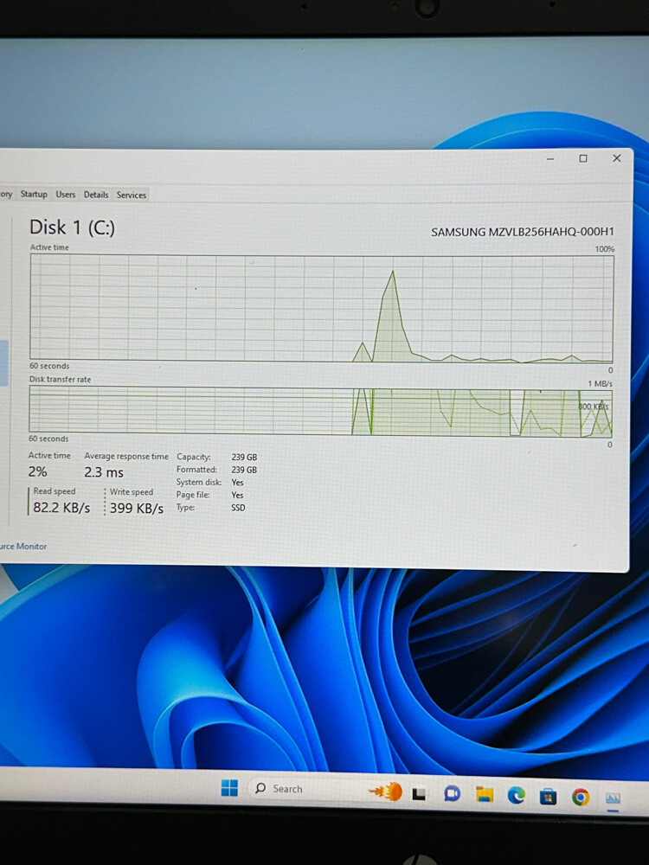The width and height of the screenshot is (649, 865).
Task: Open Task View from the taskbar
Action: click(419, 794)
